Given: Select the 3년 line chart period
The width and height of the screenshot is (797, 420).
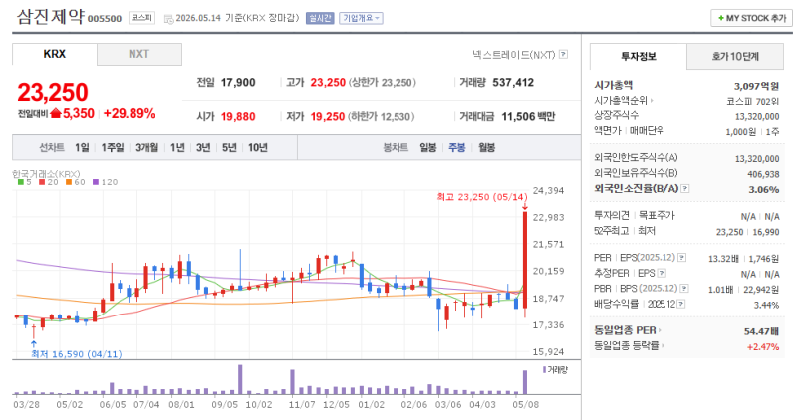Looking at the screenshot, I should pyautogui.click(x=203, y=147).
